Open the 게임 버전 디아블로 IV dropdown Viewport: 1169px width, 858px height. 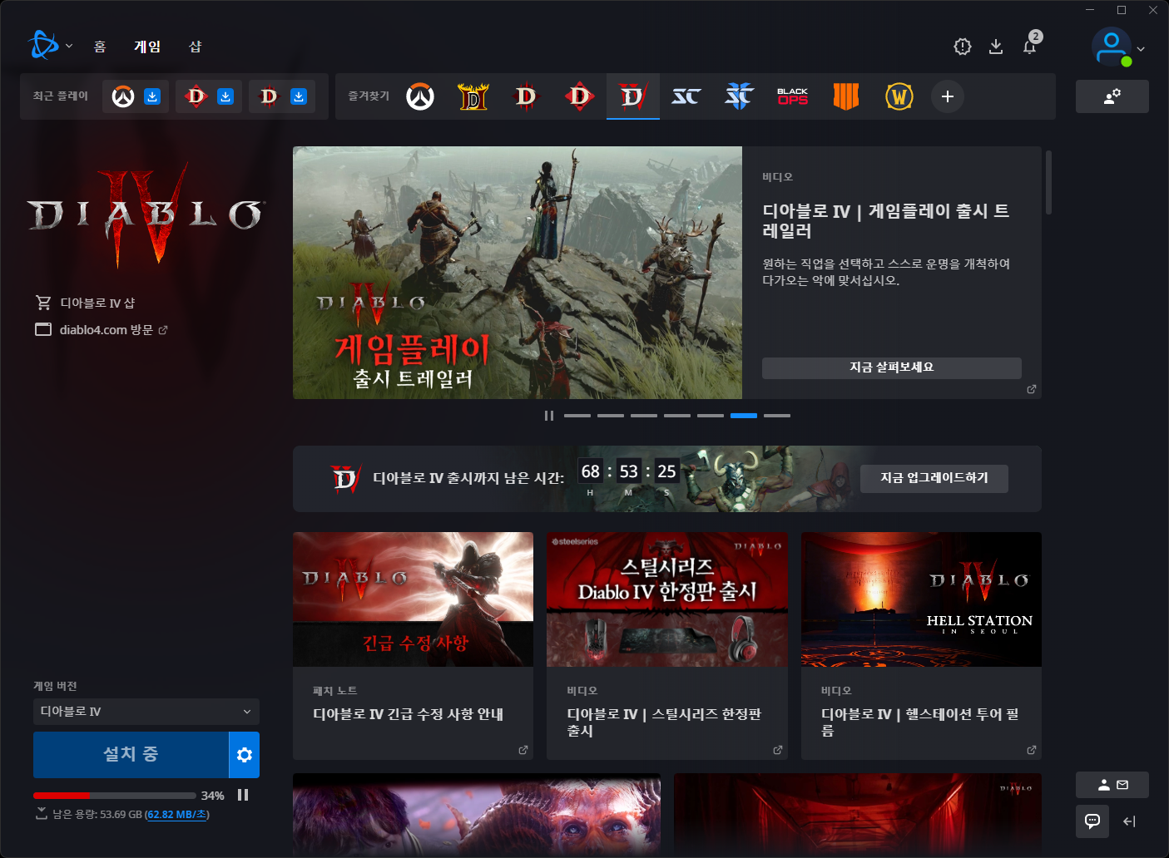click(x=146, y=712)
